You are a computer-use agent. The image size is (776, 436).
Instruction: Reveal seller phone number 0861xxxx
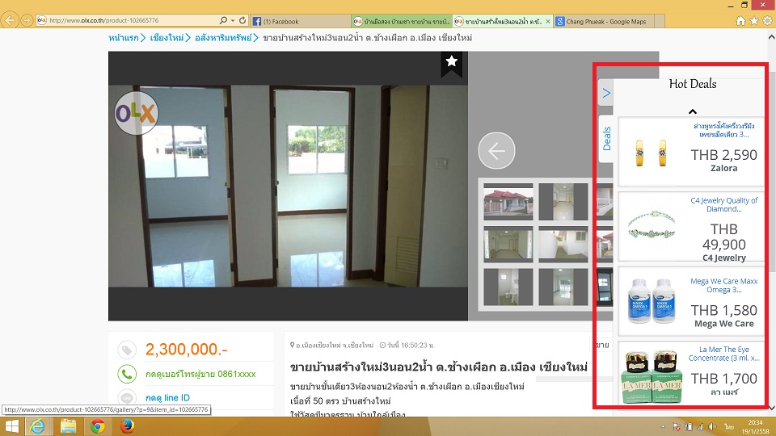coord(200,374)
